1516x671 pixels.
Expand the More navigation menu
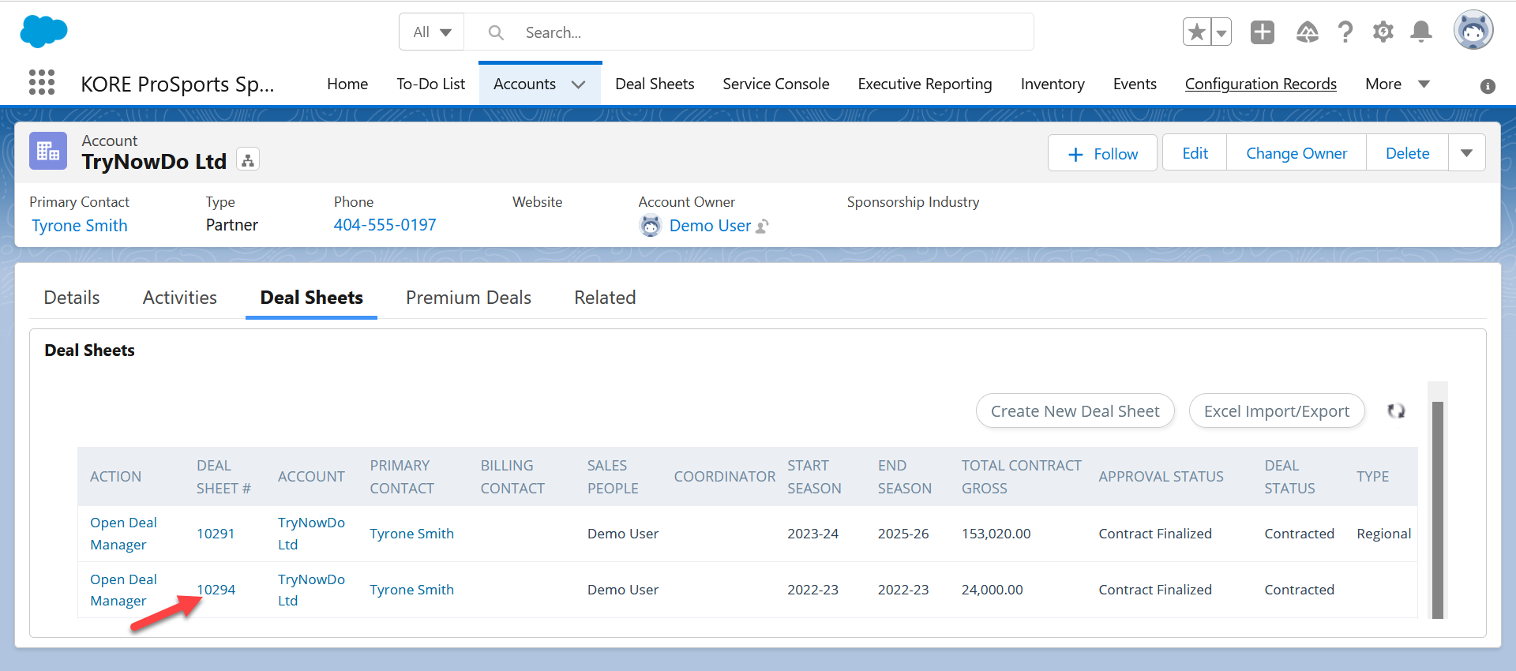pos(1398,84)
